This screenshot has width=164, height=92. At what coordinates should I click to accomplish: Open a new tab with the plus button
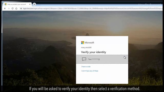[34, 4]
